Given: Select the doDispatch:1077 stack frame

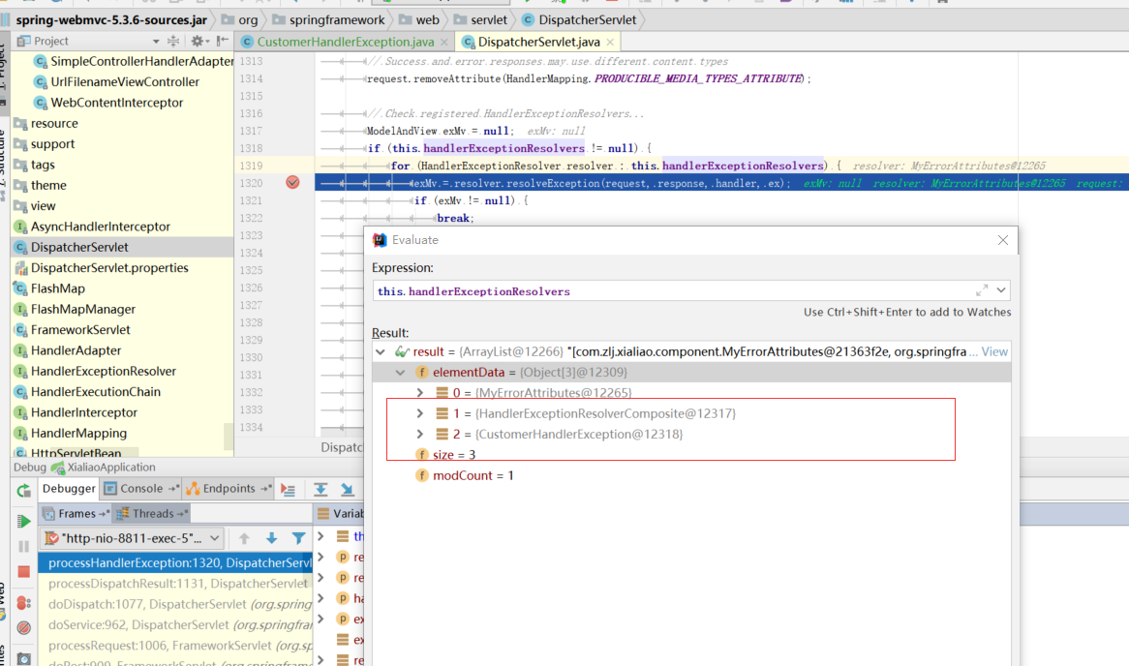Looking at the screenshot, I should click(x=175, y=604).
